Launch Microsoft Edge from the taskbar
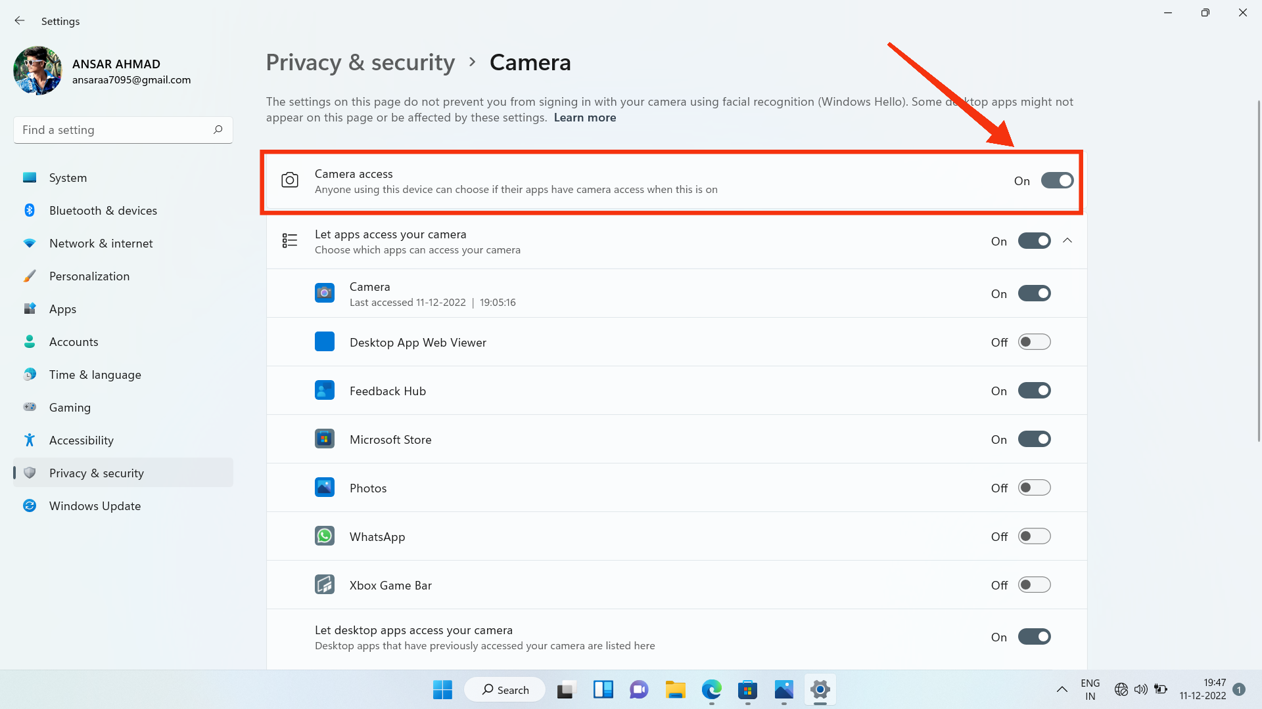 click(x=711, y=690)
